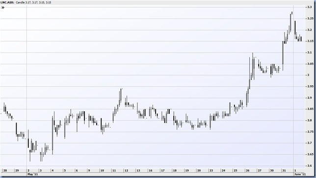Click date label 16 on time axis
Viewport: 316px width, 178px height.
coord(150,171)
